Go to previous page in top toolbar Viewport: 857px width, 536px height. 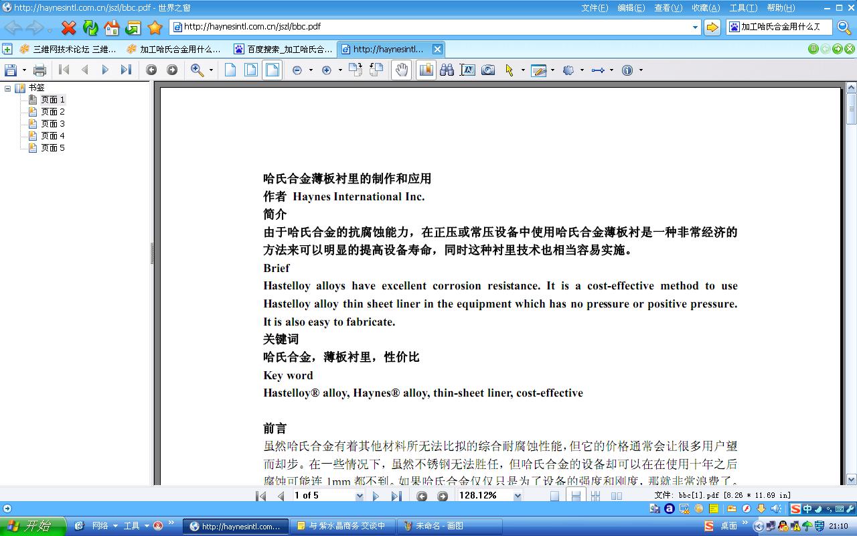pyautogui.click(x=85, y=70)
